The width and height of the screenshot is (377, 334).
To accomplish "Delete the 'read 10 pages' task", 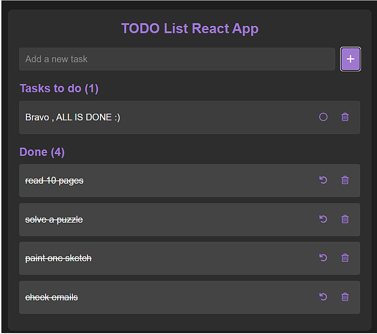I will 345,180.
